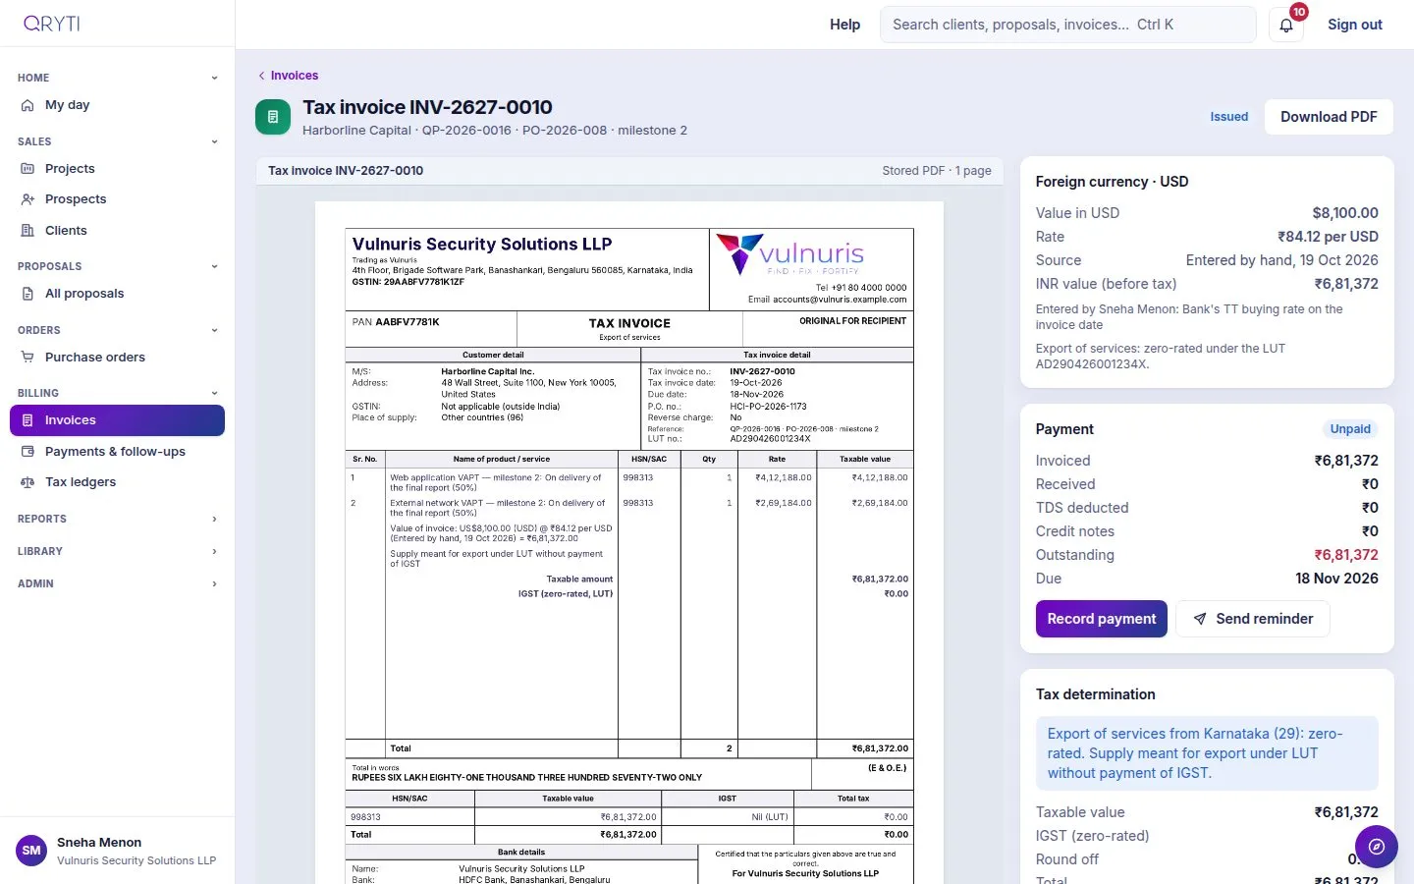Click the SM user avatar

[31, 851]
